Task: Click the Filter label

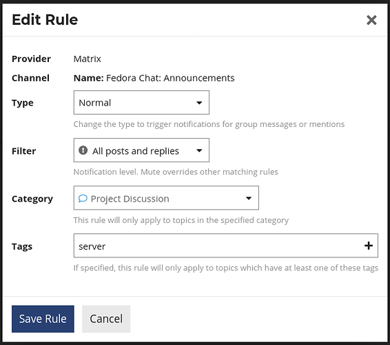Action: pyautogui.click(x=24, y=151)
